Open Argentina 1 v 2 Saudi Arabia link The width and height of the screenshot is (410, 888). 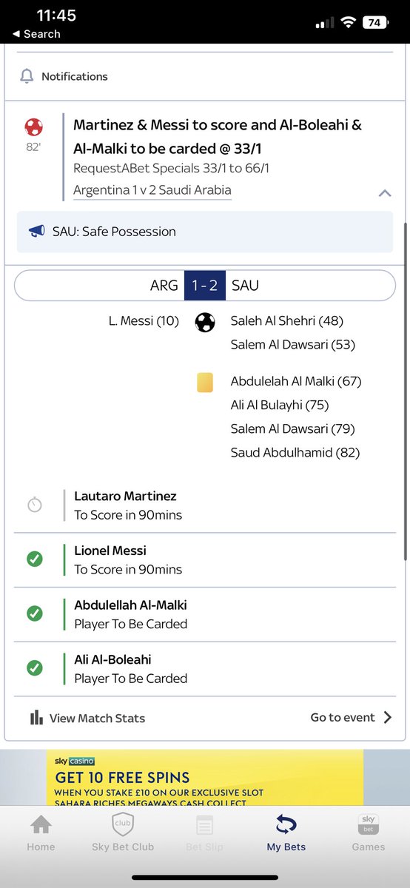(152, 190)
